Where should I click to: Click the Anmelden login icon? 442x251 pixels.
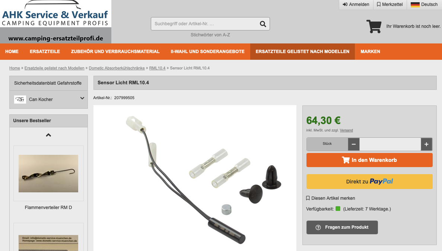click(x=345, y=4)
